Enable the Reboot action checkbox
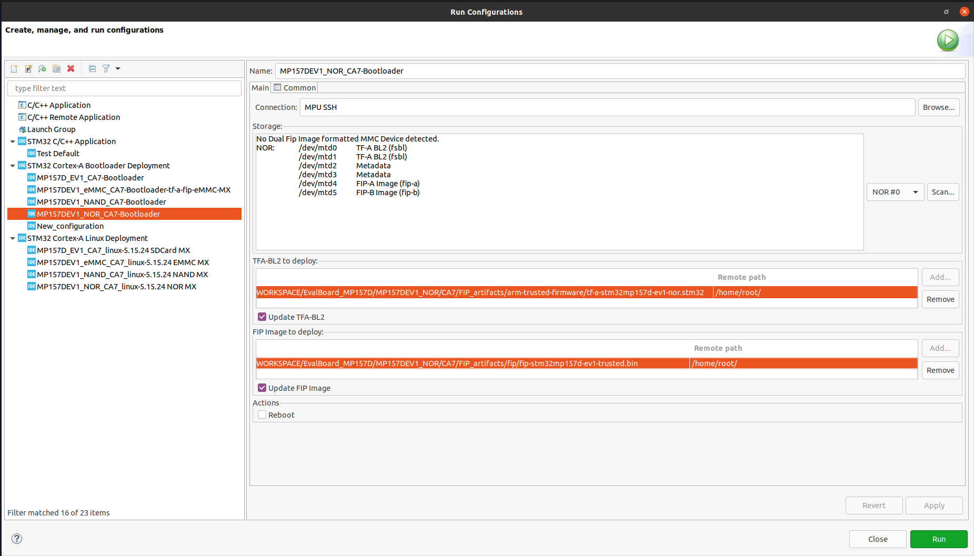The width and height of the screenshot is (974, 556). click(262, 415)
